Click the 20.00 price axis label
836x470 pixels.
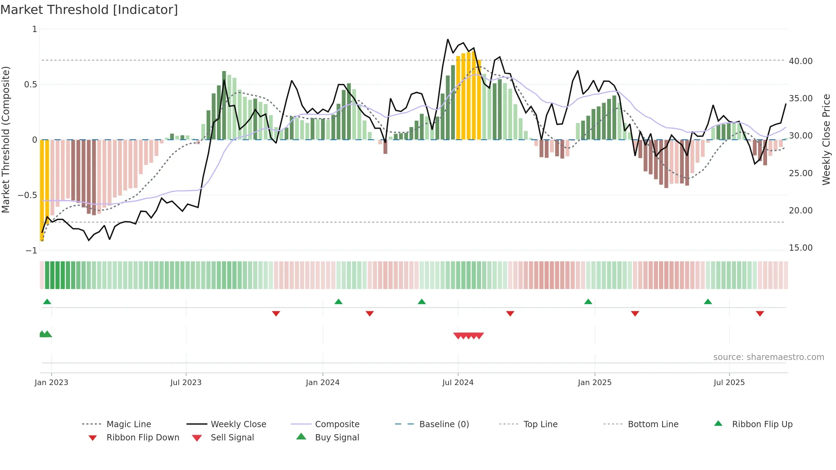(800, 210)
